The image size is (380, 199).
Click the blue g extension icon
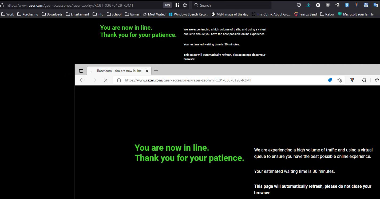coord(347,5)
